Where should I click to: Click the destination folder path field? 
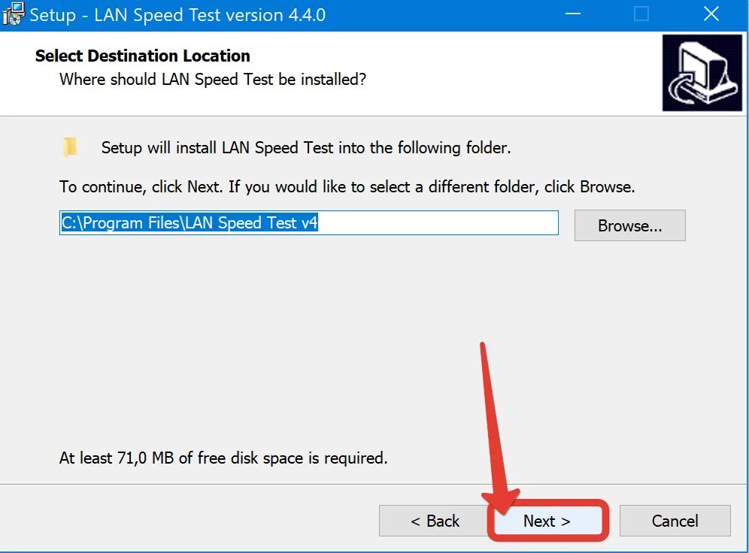pyautogui.click(x=308, y=223)
